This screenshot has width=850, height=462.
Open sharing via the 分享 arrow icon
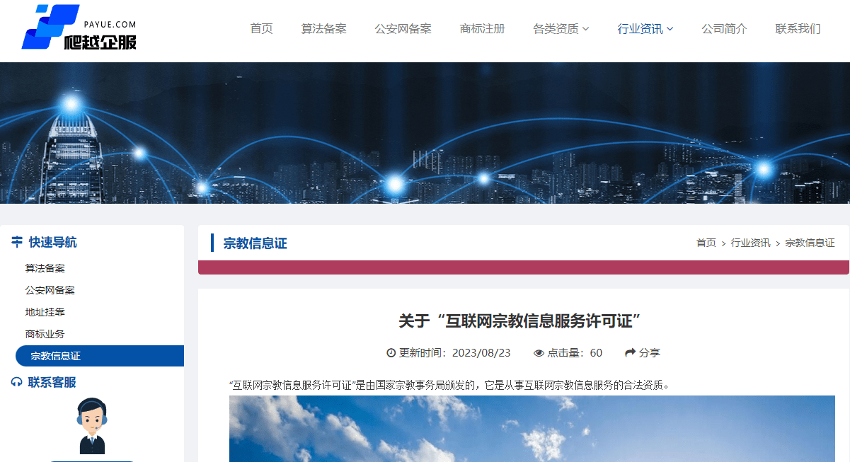click(x=629, y=352)
